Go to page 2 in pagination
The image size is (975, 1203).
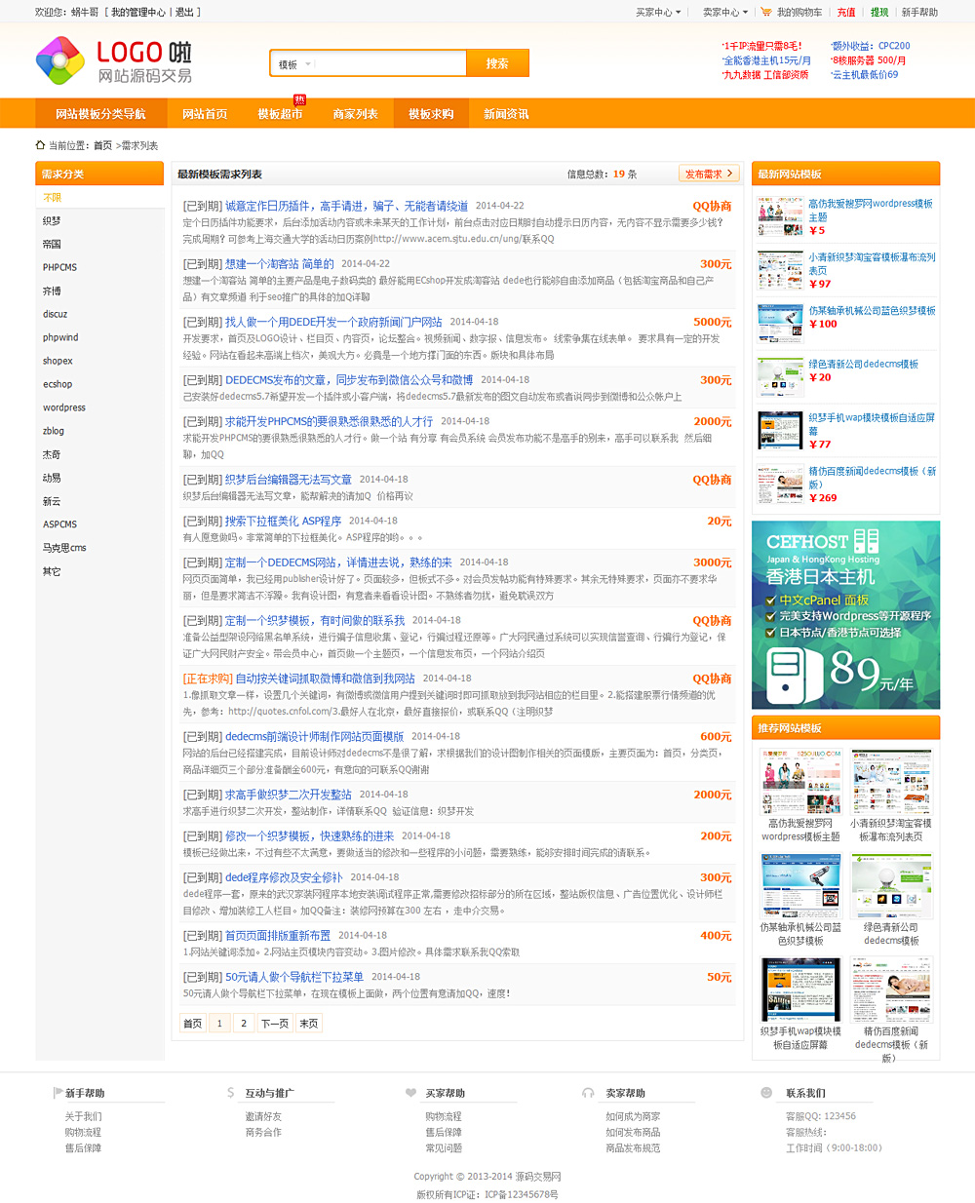(244, 1024)
